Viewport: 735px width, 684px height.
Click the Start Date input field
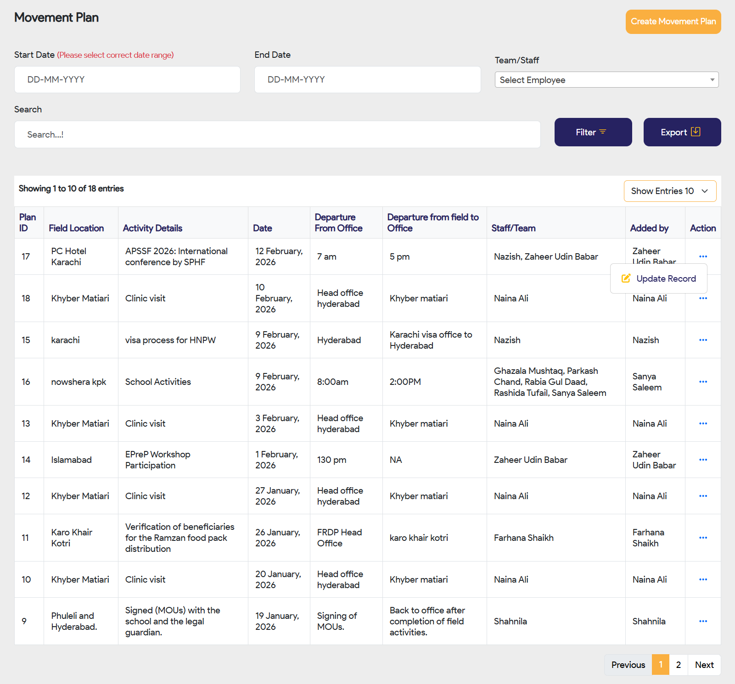[x=127, y=80]
